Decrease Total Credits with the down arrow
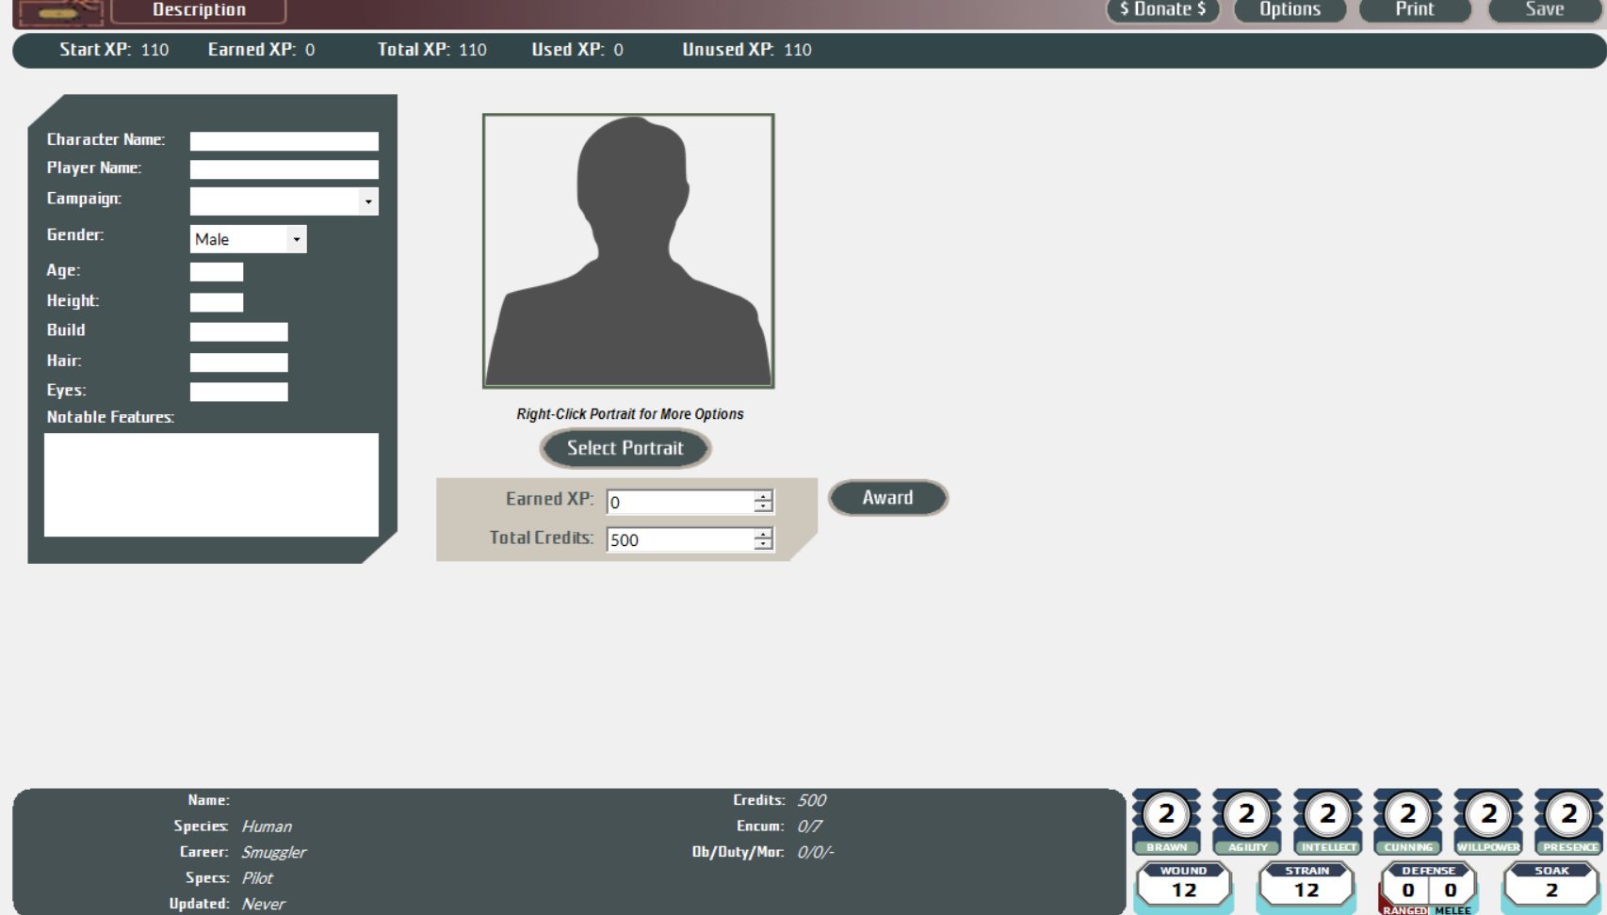 click(x=761, y=544)
